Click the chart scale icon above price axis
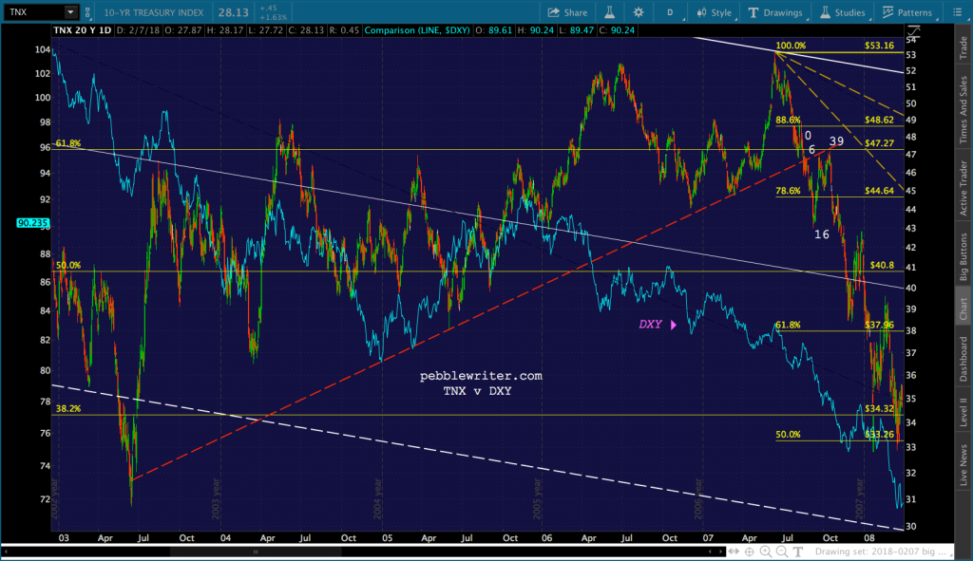973x561 pixels. tap(913, 30)
